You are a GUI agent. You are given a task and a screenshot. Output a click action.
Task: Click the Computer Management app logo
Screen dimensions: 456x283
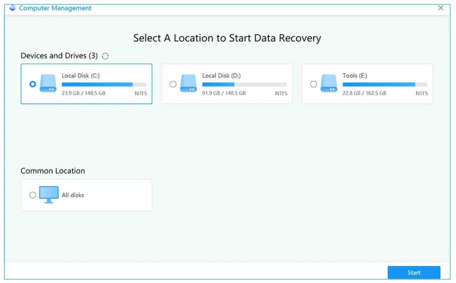(x=13, y=8)
